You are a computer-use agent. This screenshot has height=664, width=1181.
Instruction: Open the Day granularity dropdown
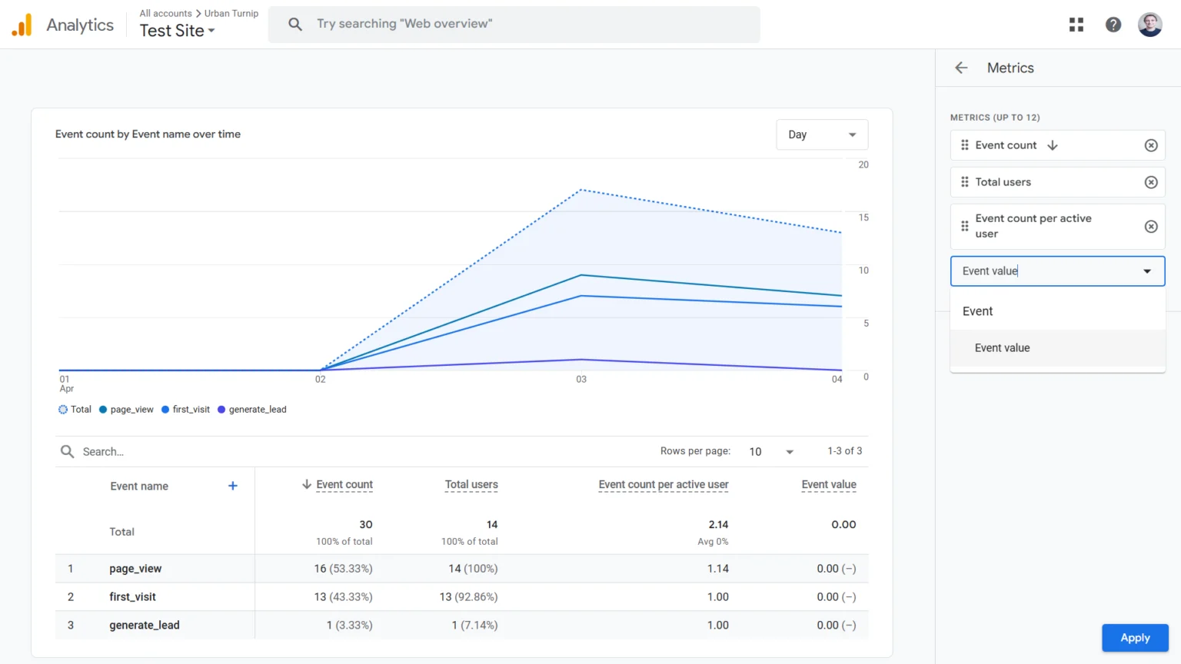pyautogui.click(x=821, y=134)
